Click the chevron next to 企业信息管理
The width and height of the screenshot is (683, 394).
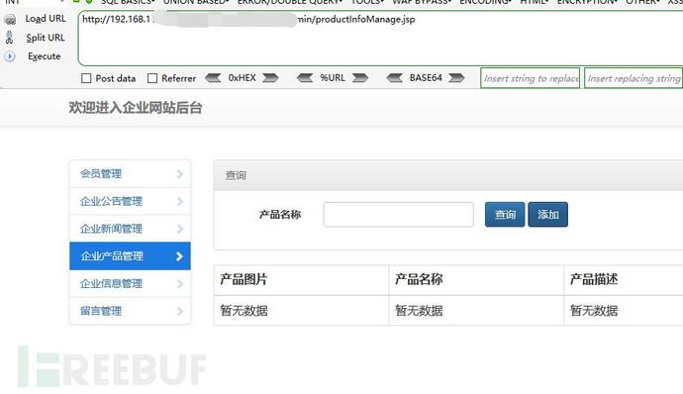pyautogui.click(x=180, y=284)
